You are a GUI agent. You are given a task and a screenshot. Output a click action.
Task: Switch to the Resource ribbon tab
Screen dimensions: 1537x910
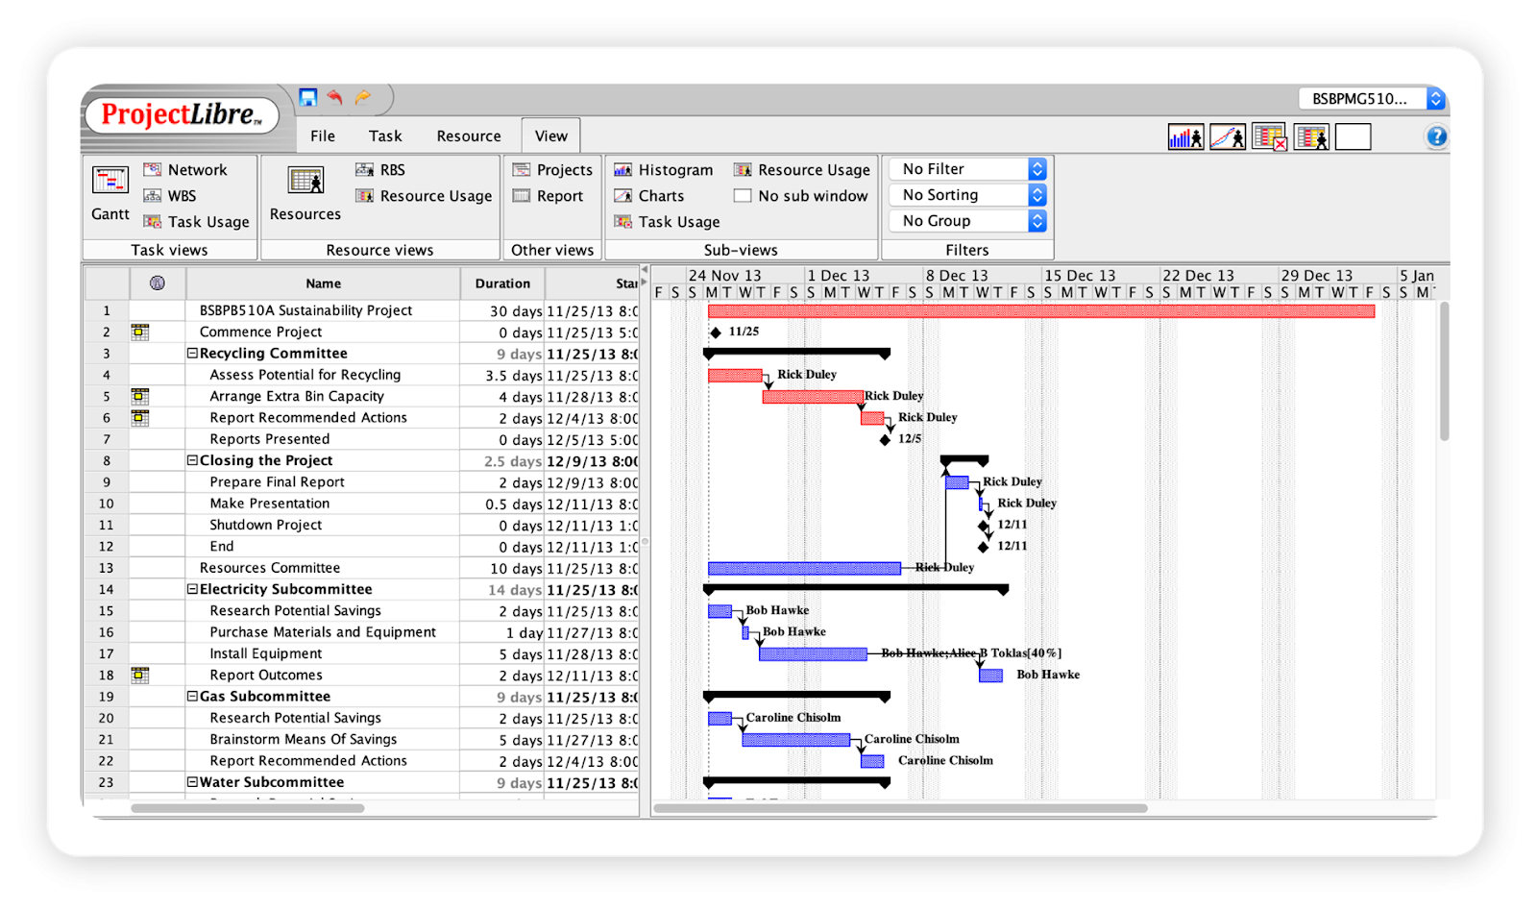click(x=468, y=135)
